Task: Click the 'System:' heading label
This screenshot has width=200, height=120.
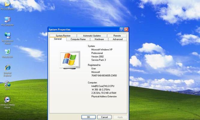Action: pos(91,46)
